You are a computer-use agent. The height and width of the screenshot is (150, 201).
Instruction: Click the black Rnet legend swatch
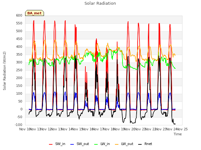(x=140, y=144)
